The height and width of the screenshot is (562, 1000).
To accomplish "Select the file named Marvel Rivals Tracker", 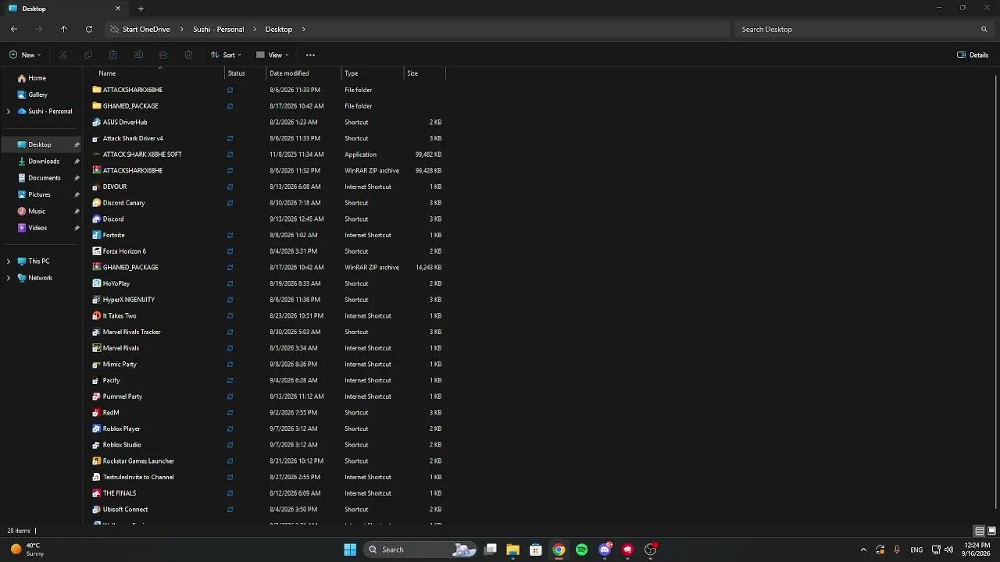I will [132, 332].
